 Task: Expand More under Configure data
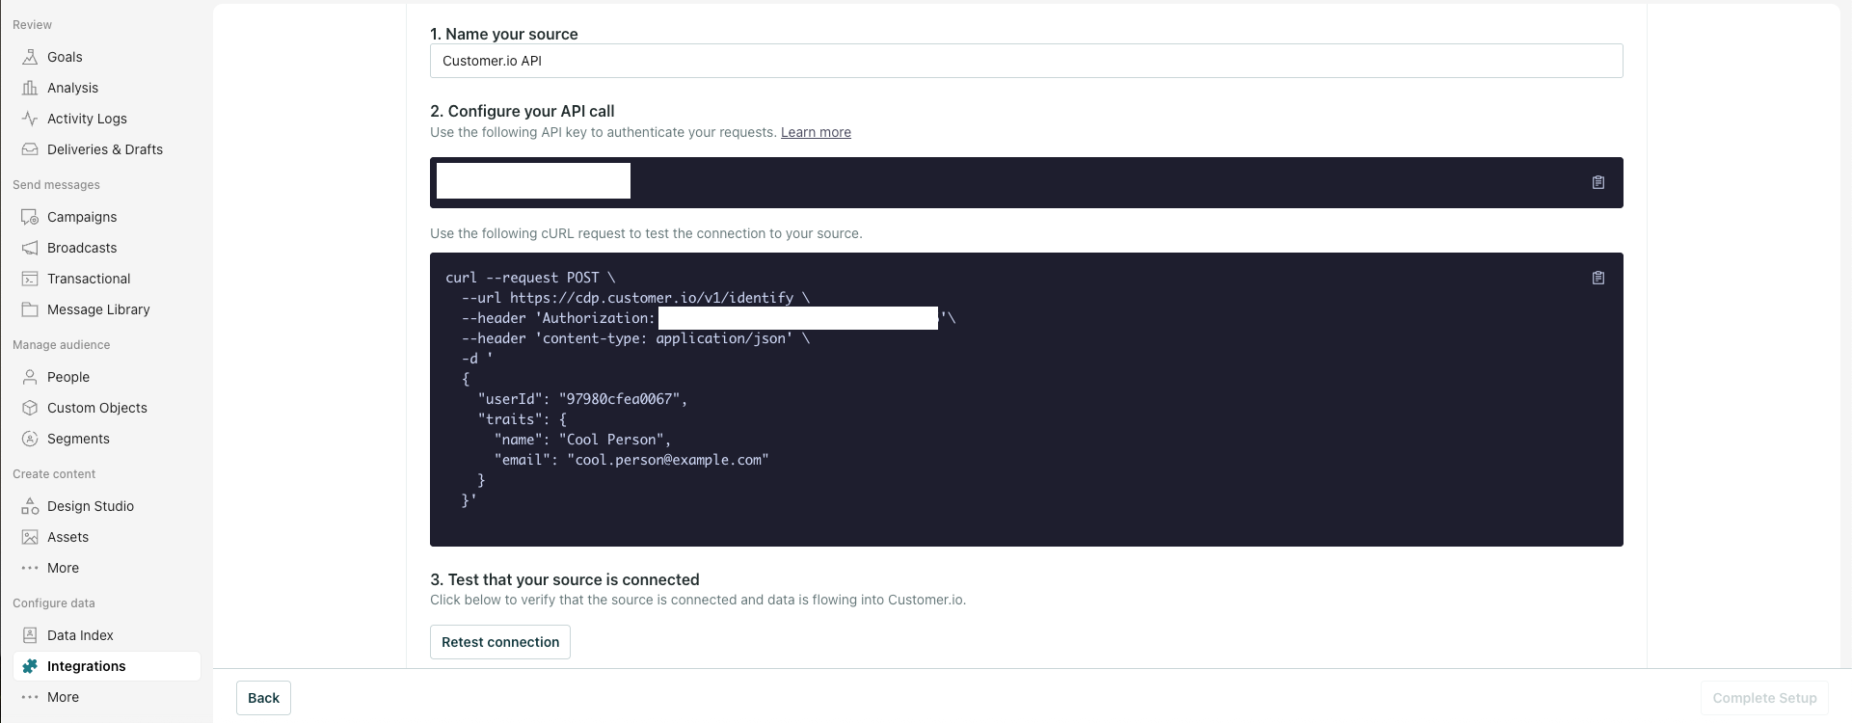coord(63,697)
